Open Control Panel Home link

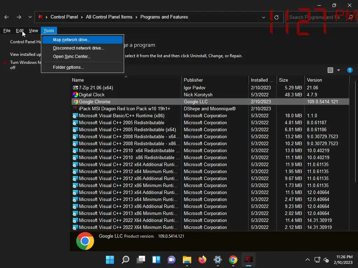tap(26, 42)
